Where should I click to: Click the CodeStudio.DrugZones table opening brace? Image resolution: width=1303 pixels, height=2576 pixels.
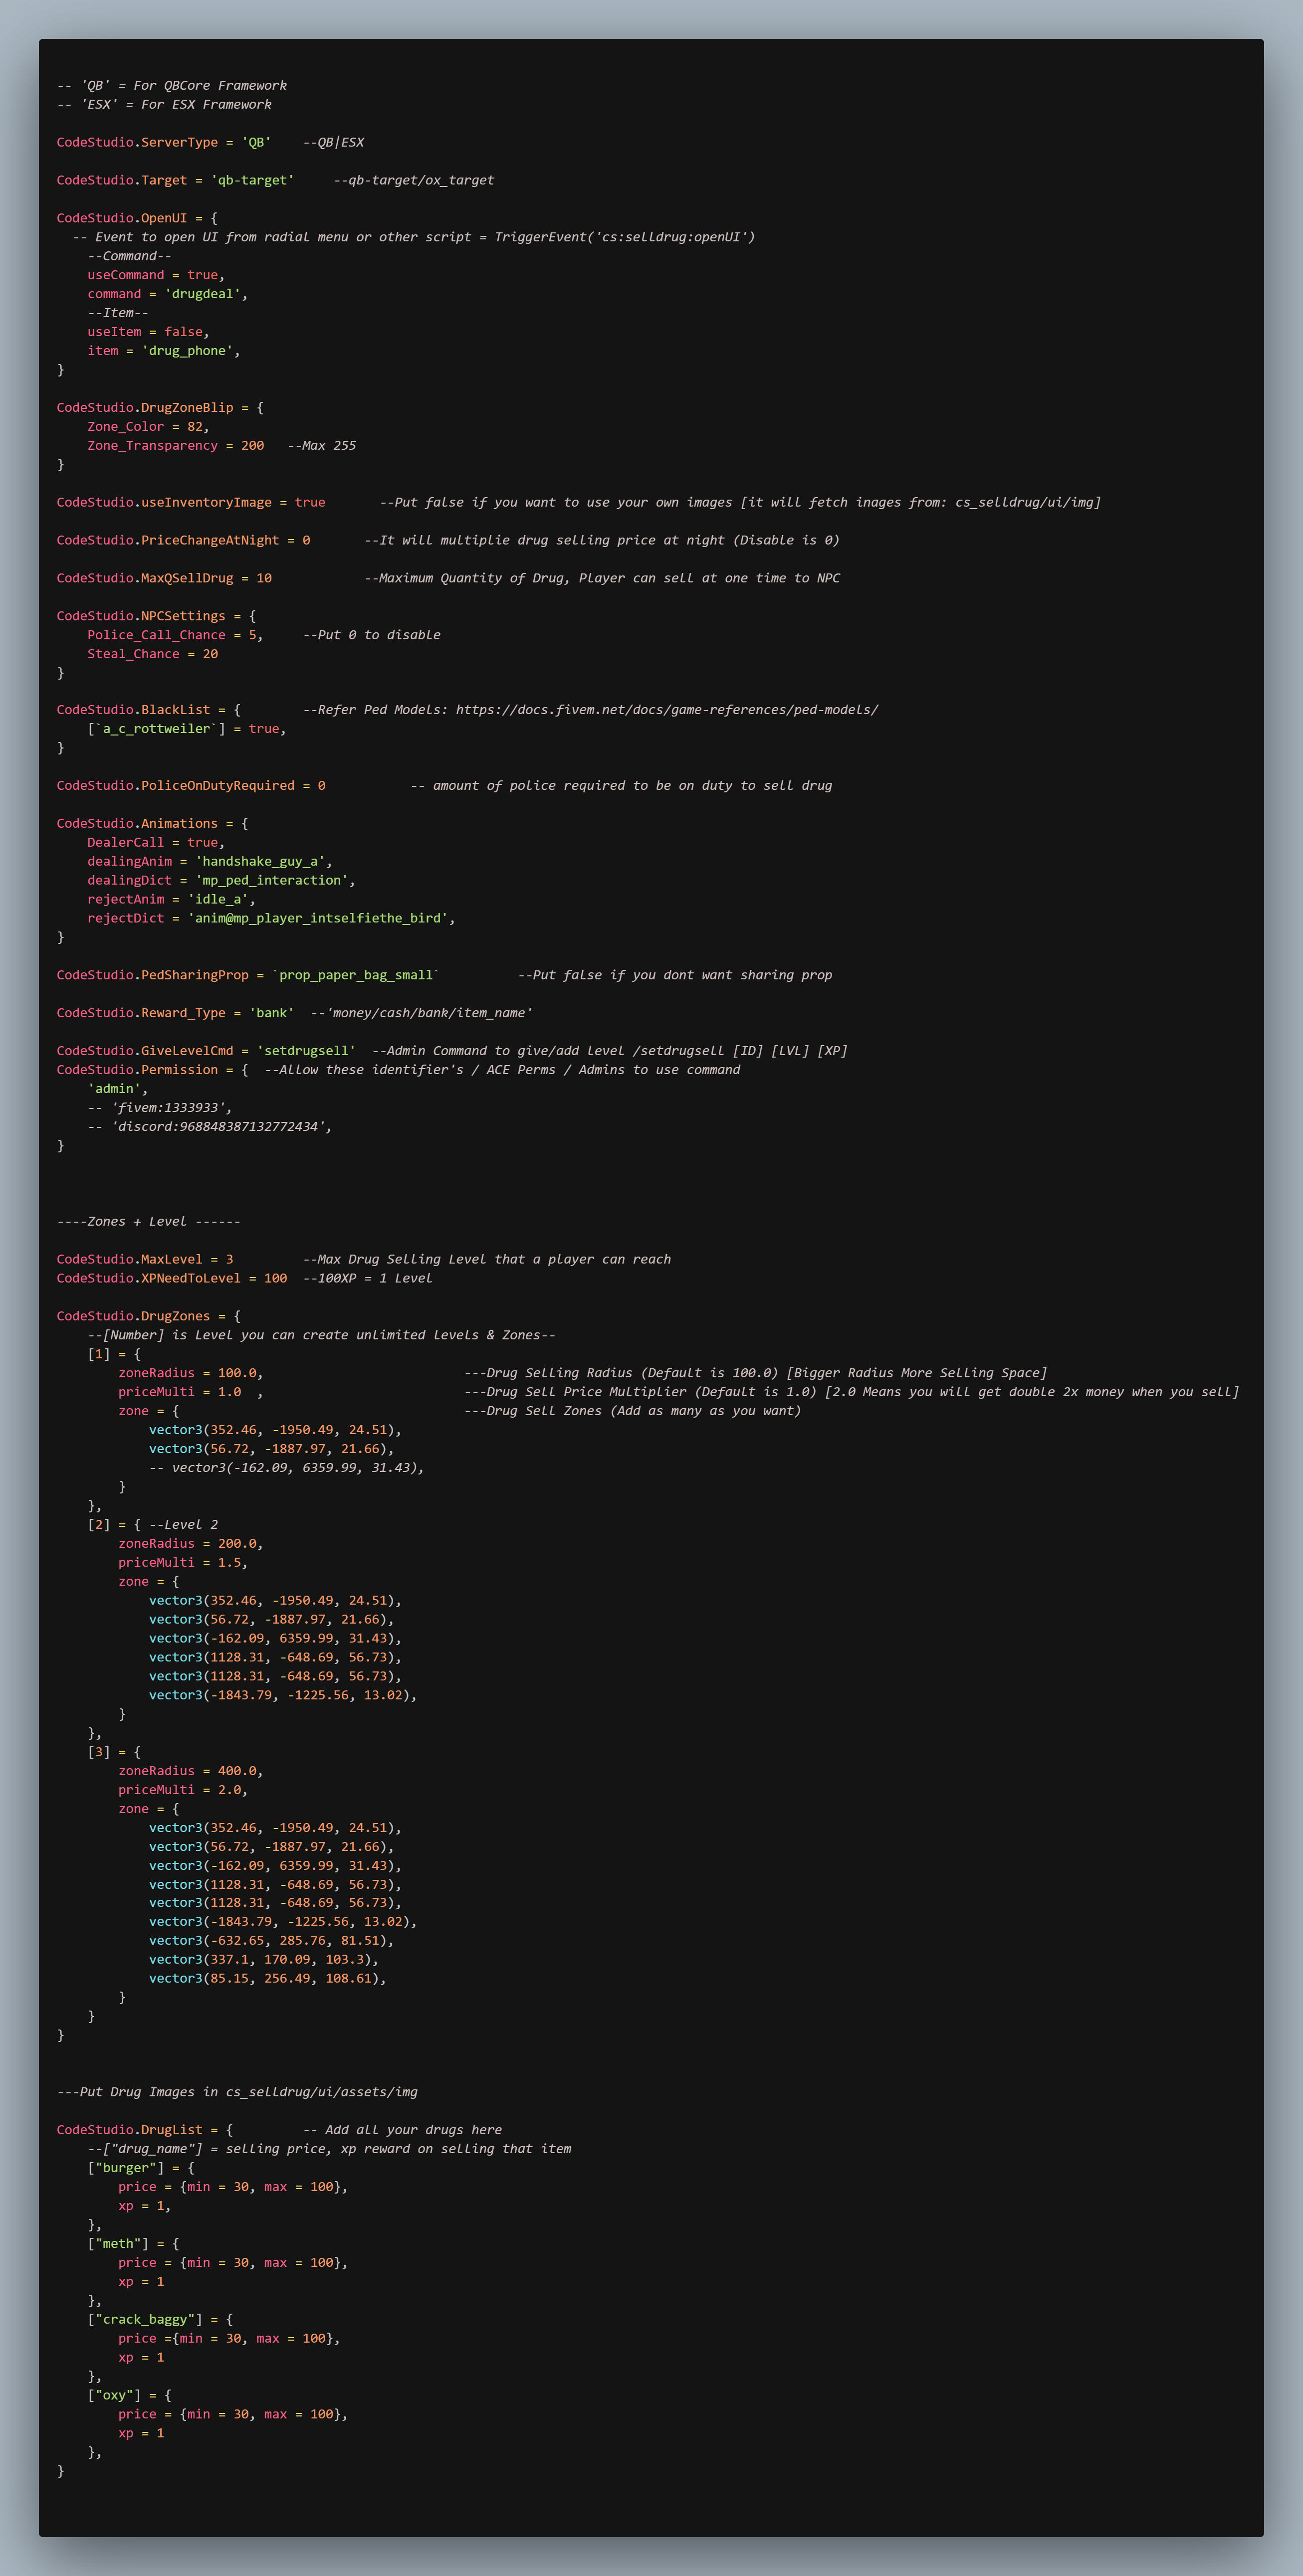click(237, 1316)
